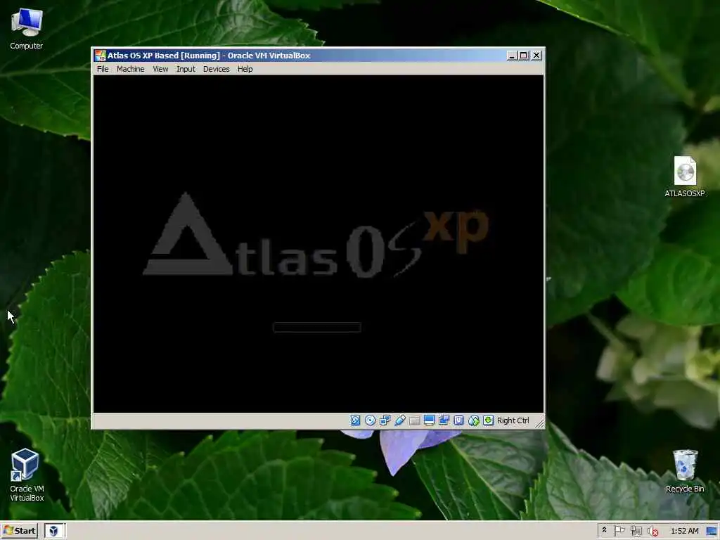
Task: Click the network adapters status icon
Action: coord(385,420)
